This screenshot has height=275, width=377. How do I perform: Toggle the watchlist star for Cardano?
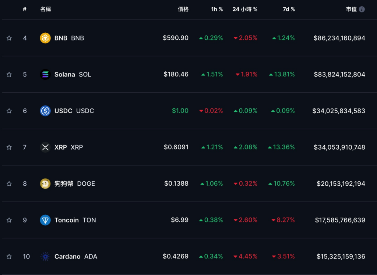tap(9, 257)
